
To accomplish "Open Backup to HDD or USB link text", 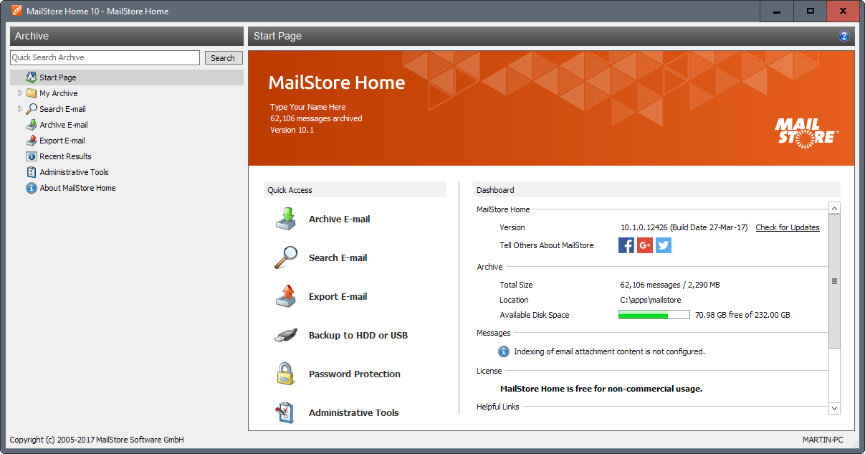I will click(x=358, y=336).
